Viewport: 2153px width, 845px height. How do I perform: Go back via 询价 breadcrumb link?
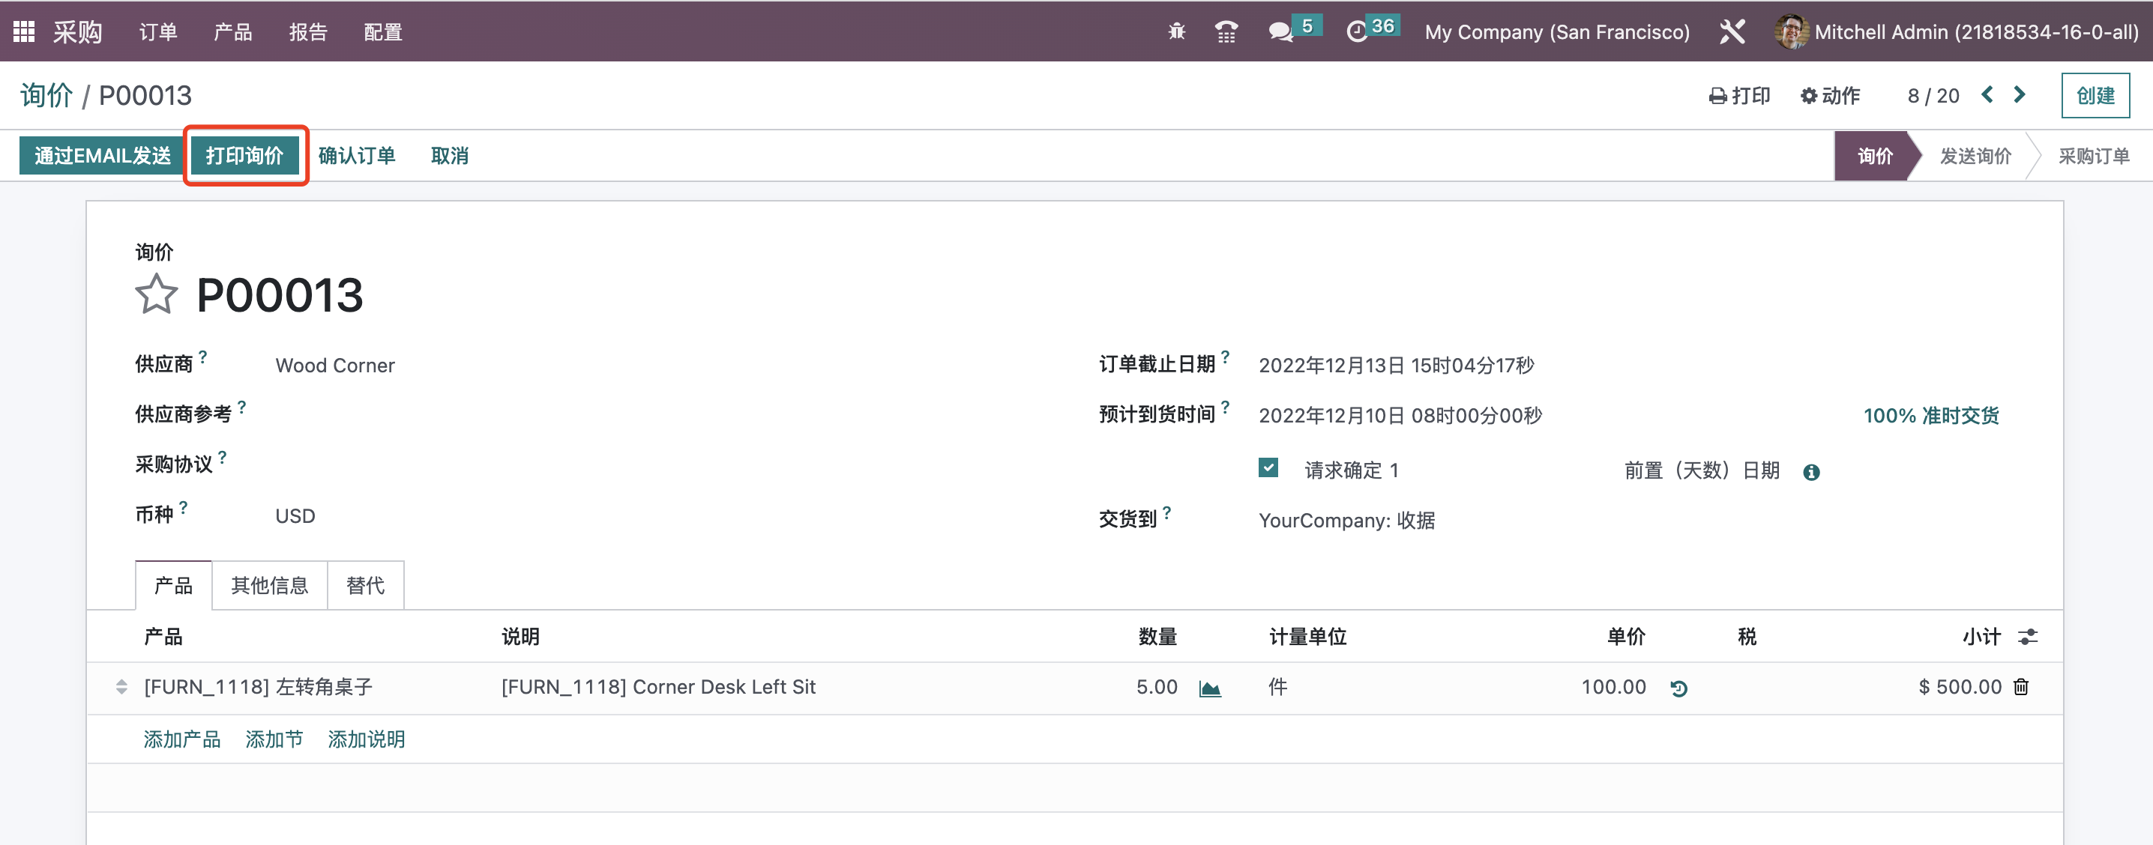[46, 95]
